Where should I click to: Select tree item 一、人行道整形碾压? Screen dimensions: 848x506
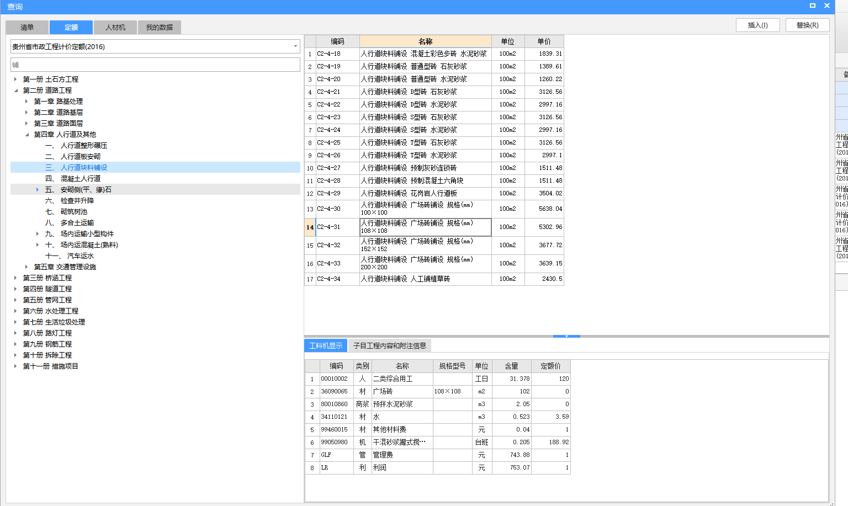[x=76, y=145]
